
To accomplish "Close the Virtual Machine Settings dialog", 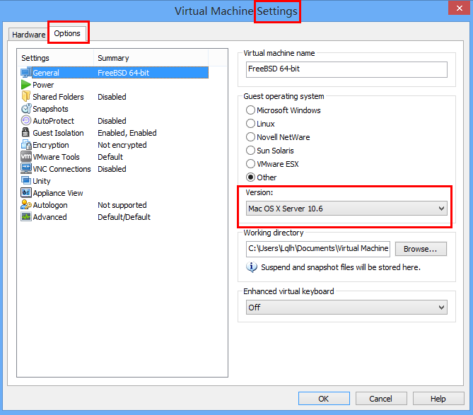I will click(x=459, y=8).
